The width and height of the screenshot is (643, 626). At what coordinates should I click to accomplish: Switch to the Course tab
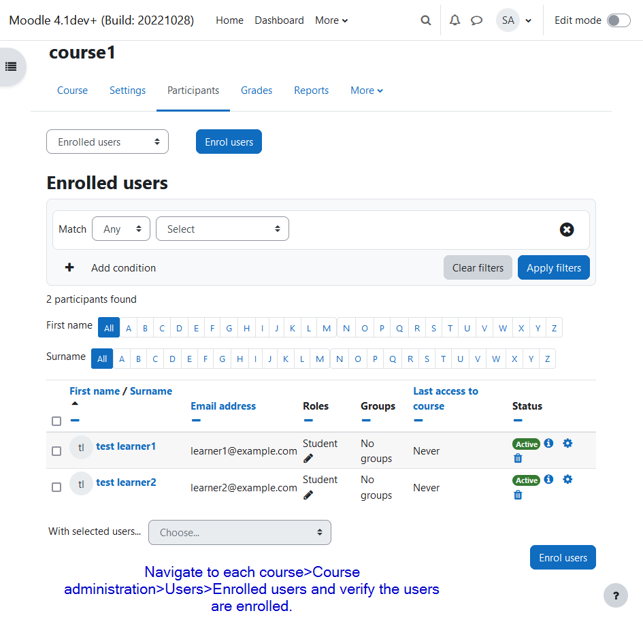pos(72,90)
